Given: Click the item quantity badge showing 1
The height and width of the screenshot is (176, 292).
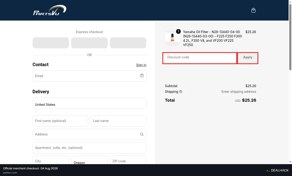Looking at the screenshot, I should (178, 31).
